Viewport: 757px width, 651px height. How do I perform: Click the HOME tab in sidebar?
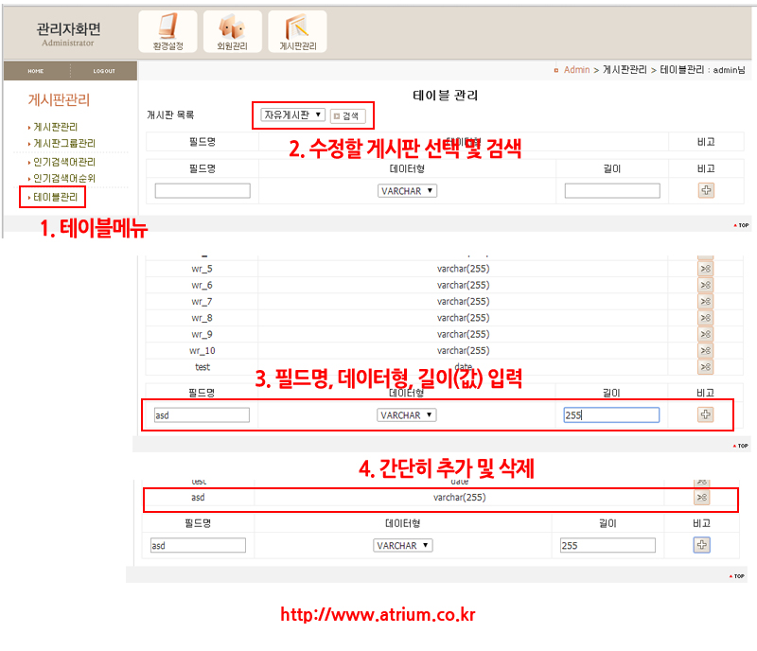pos(35,71)
